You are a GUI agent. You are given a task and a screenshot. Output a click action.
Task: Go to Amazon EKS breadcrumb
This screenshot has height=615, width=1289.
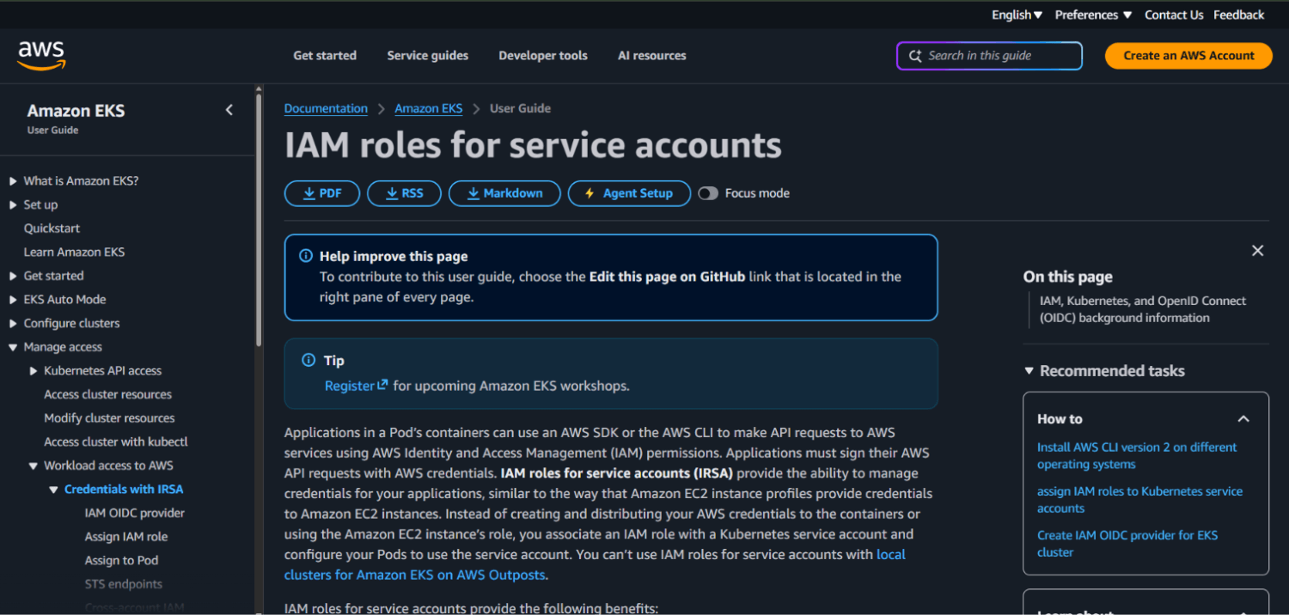(x=429, y=108)
